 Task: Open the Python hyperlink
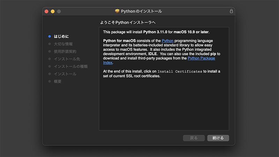pyautogui.click(x=167, y=41)
